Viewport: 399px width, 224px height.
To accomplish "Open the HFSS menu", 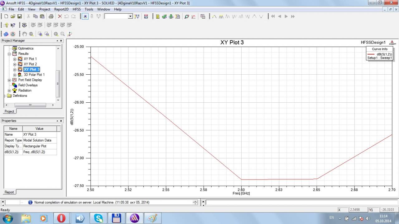I will pos(76,9).
